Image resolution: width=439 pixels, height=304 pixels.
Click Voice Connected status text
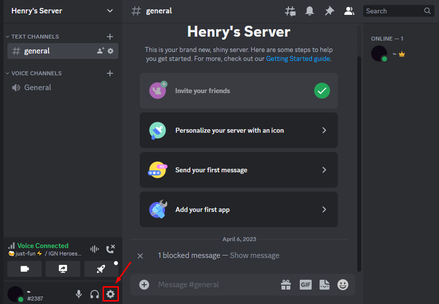[x=43, y=246]
